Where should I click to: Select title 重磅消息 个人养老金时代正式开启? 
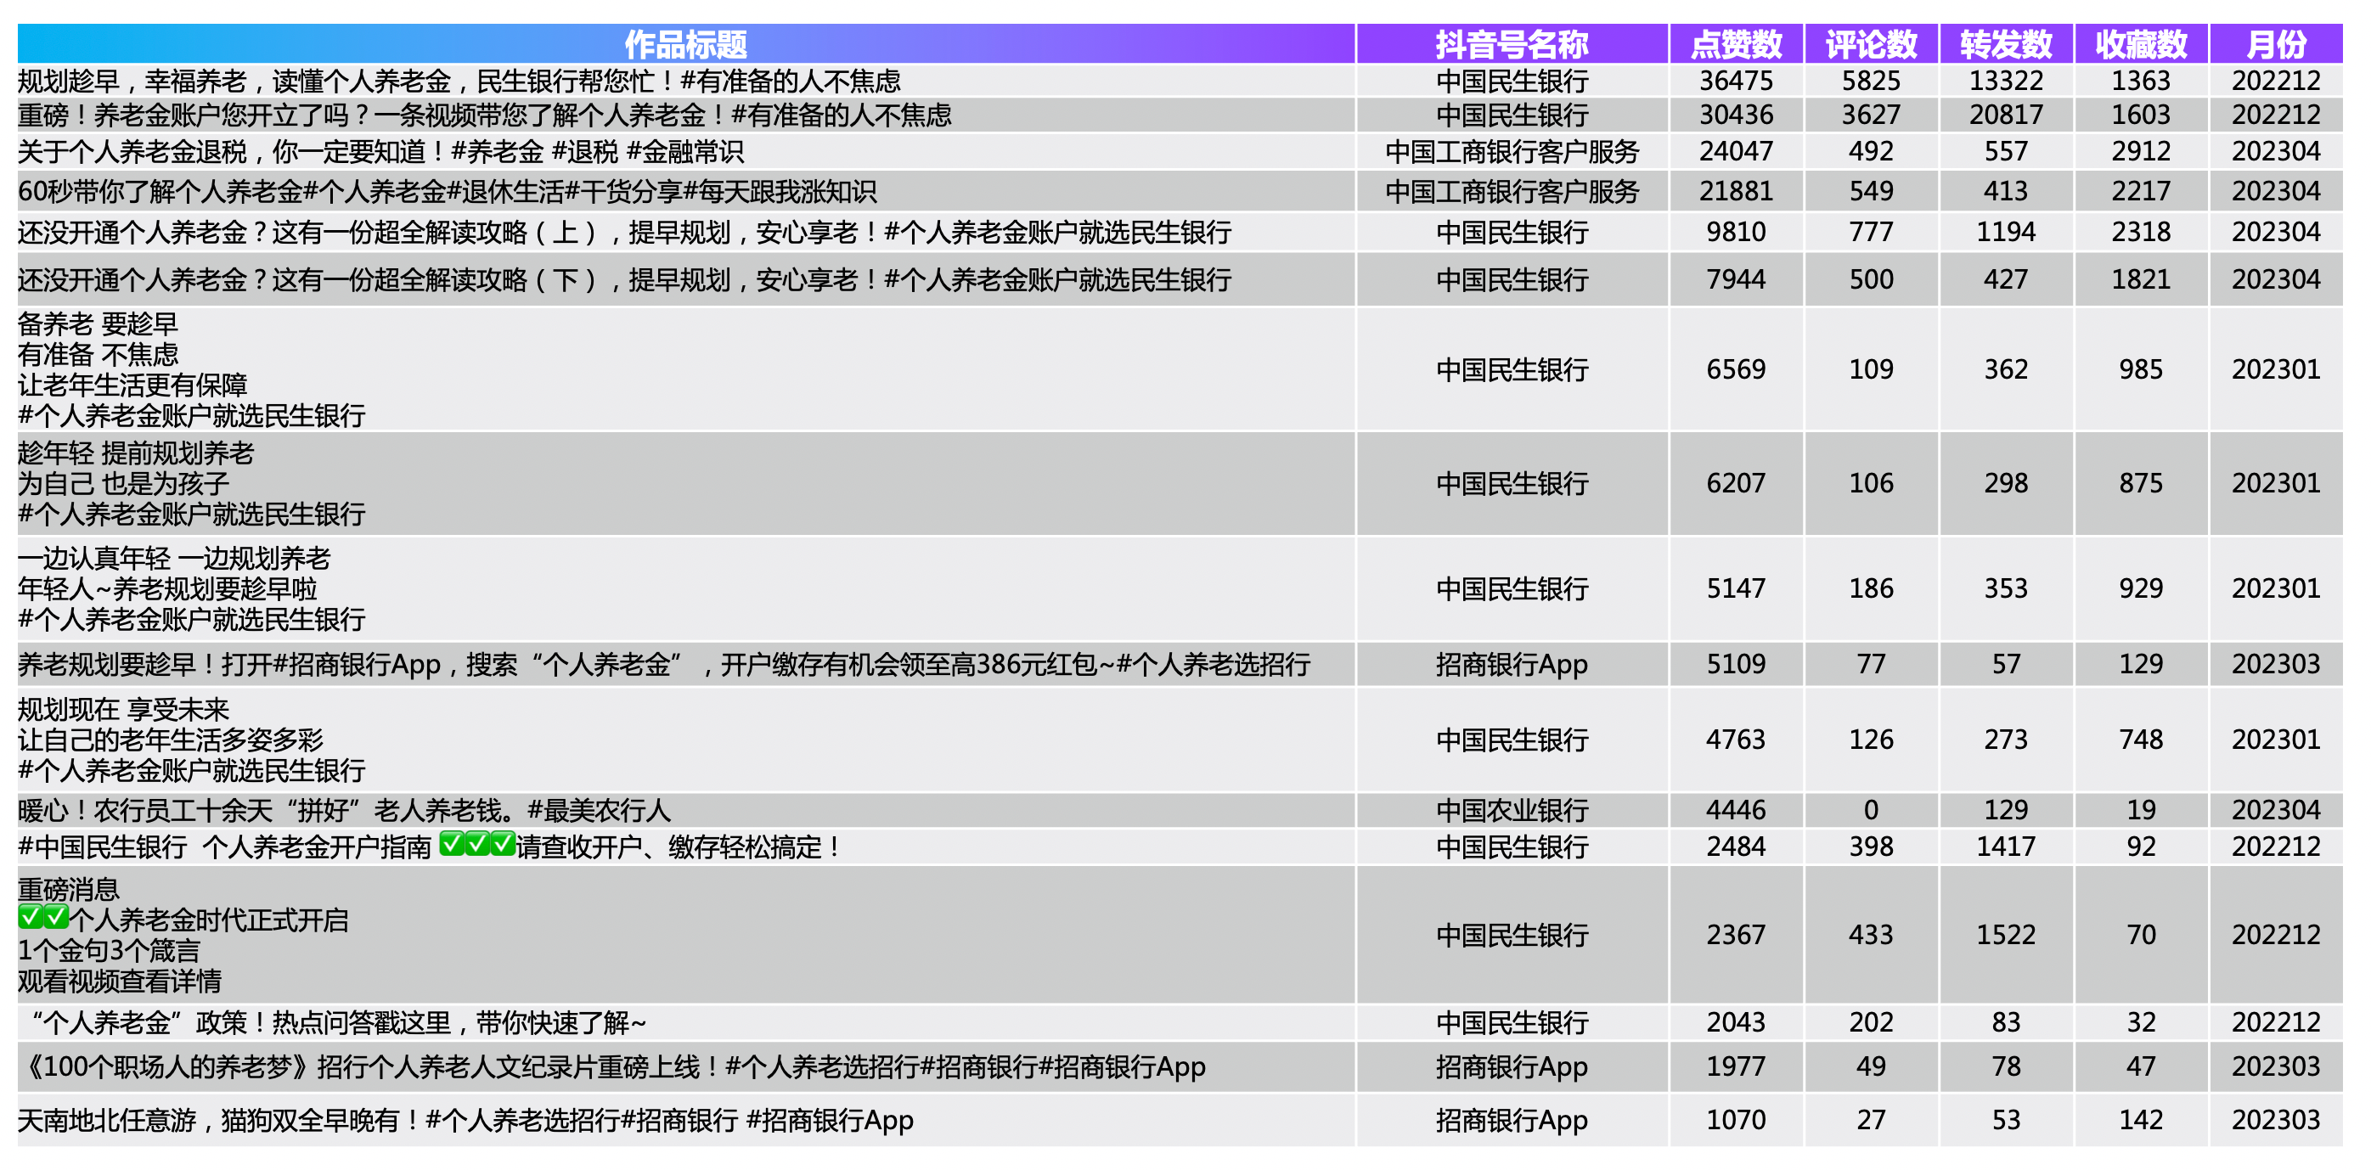(x=183, y=934)
